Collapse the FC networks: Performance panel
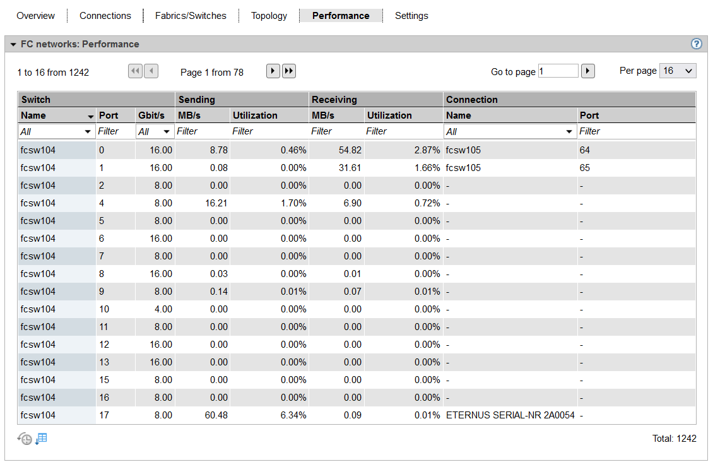Viewport: 713px width, 467px height. pyautogui.click(x=13, y=44)
